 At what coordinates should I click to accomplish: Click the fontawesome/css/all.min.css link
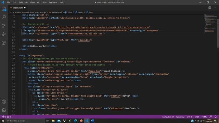pyautogui.click(x=85, y=33)
